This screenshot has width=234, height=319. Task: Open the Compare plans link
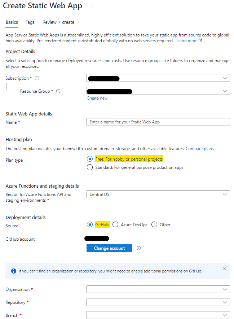click(199, 149)
